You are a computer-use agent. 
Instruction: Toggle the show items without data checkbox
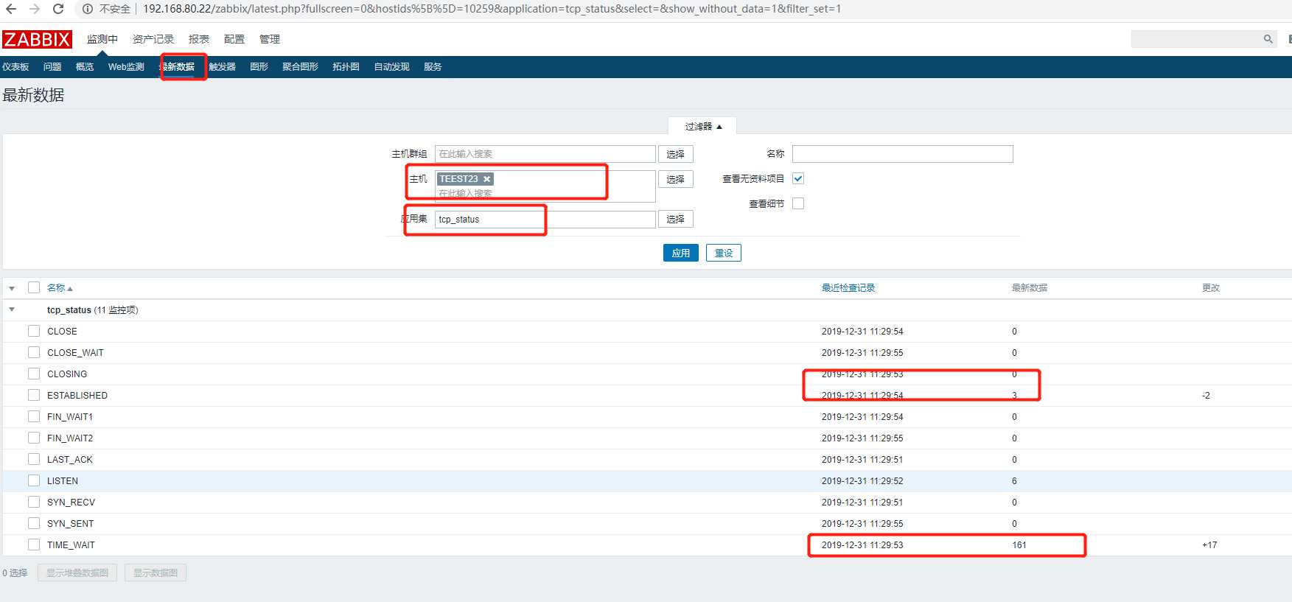tap(798, 178)
